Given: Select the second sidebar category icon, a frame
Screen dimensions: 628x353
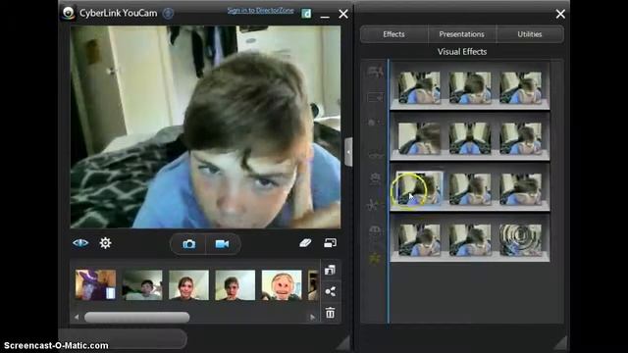Looking at the screenshot, I should point(375,97).
